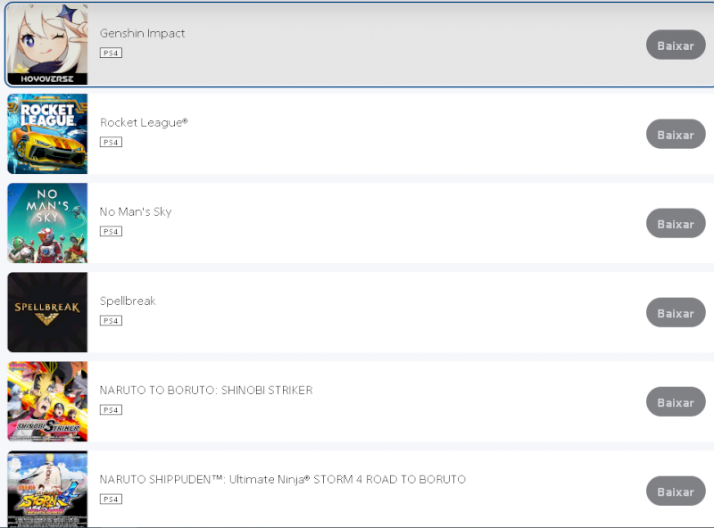Viewport: 714px width, 528px height.
Task: Select the No Man's Sky thumbnail
Action: [x=47, y=223]
